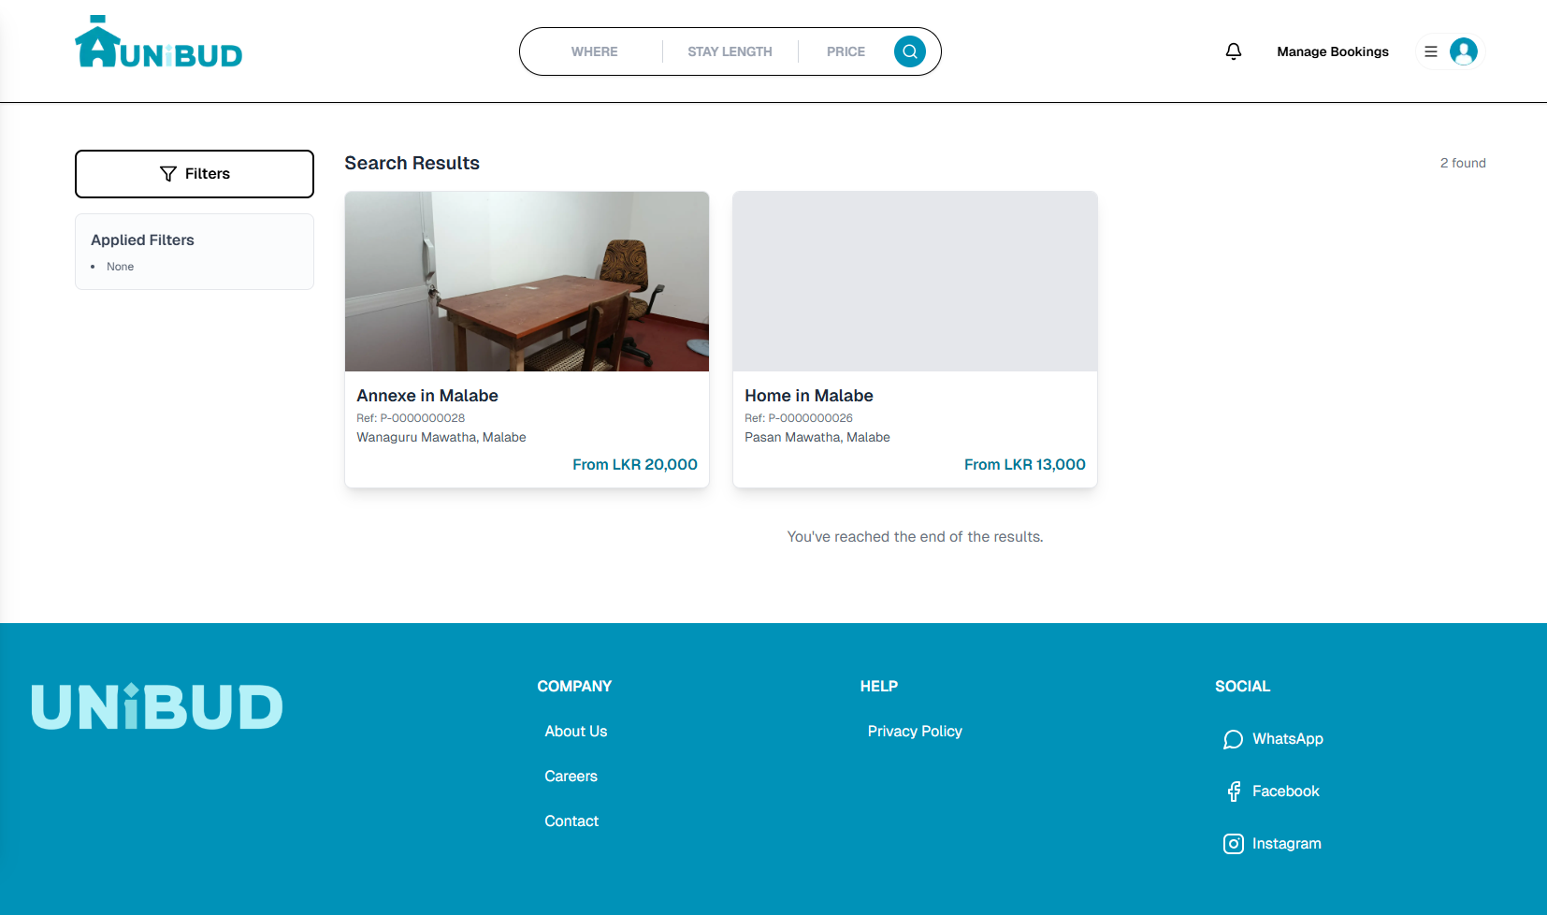Click the WhatsApp icon in the footer
Viewport: 1547px width, 915px height.
pos(1233,739)
